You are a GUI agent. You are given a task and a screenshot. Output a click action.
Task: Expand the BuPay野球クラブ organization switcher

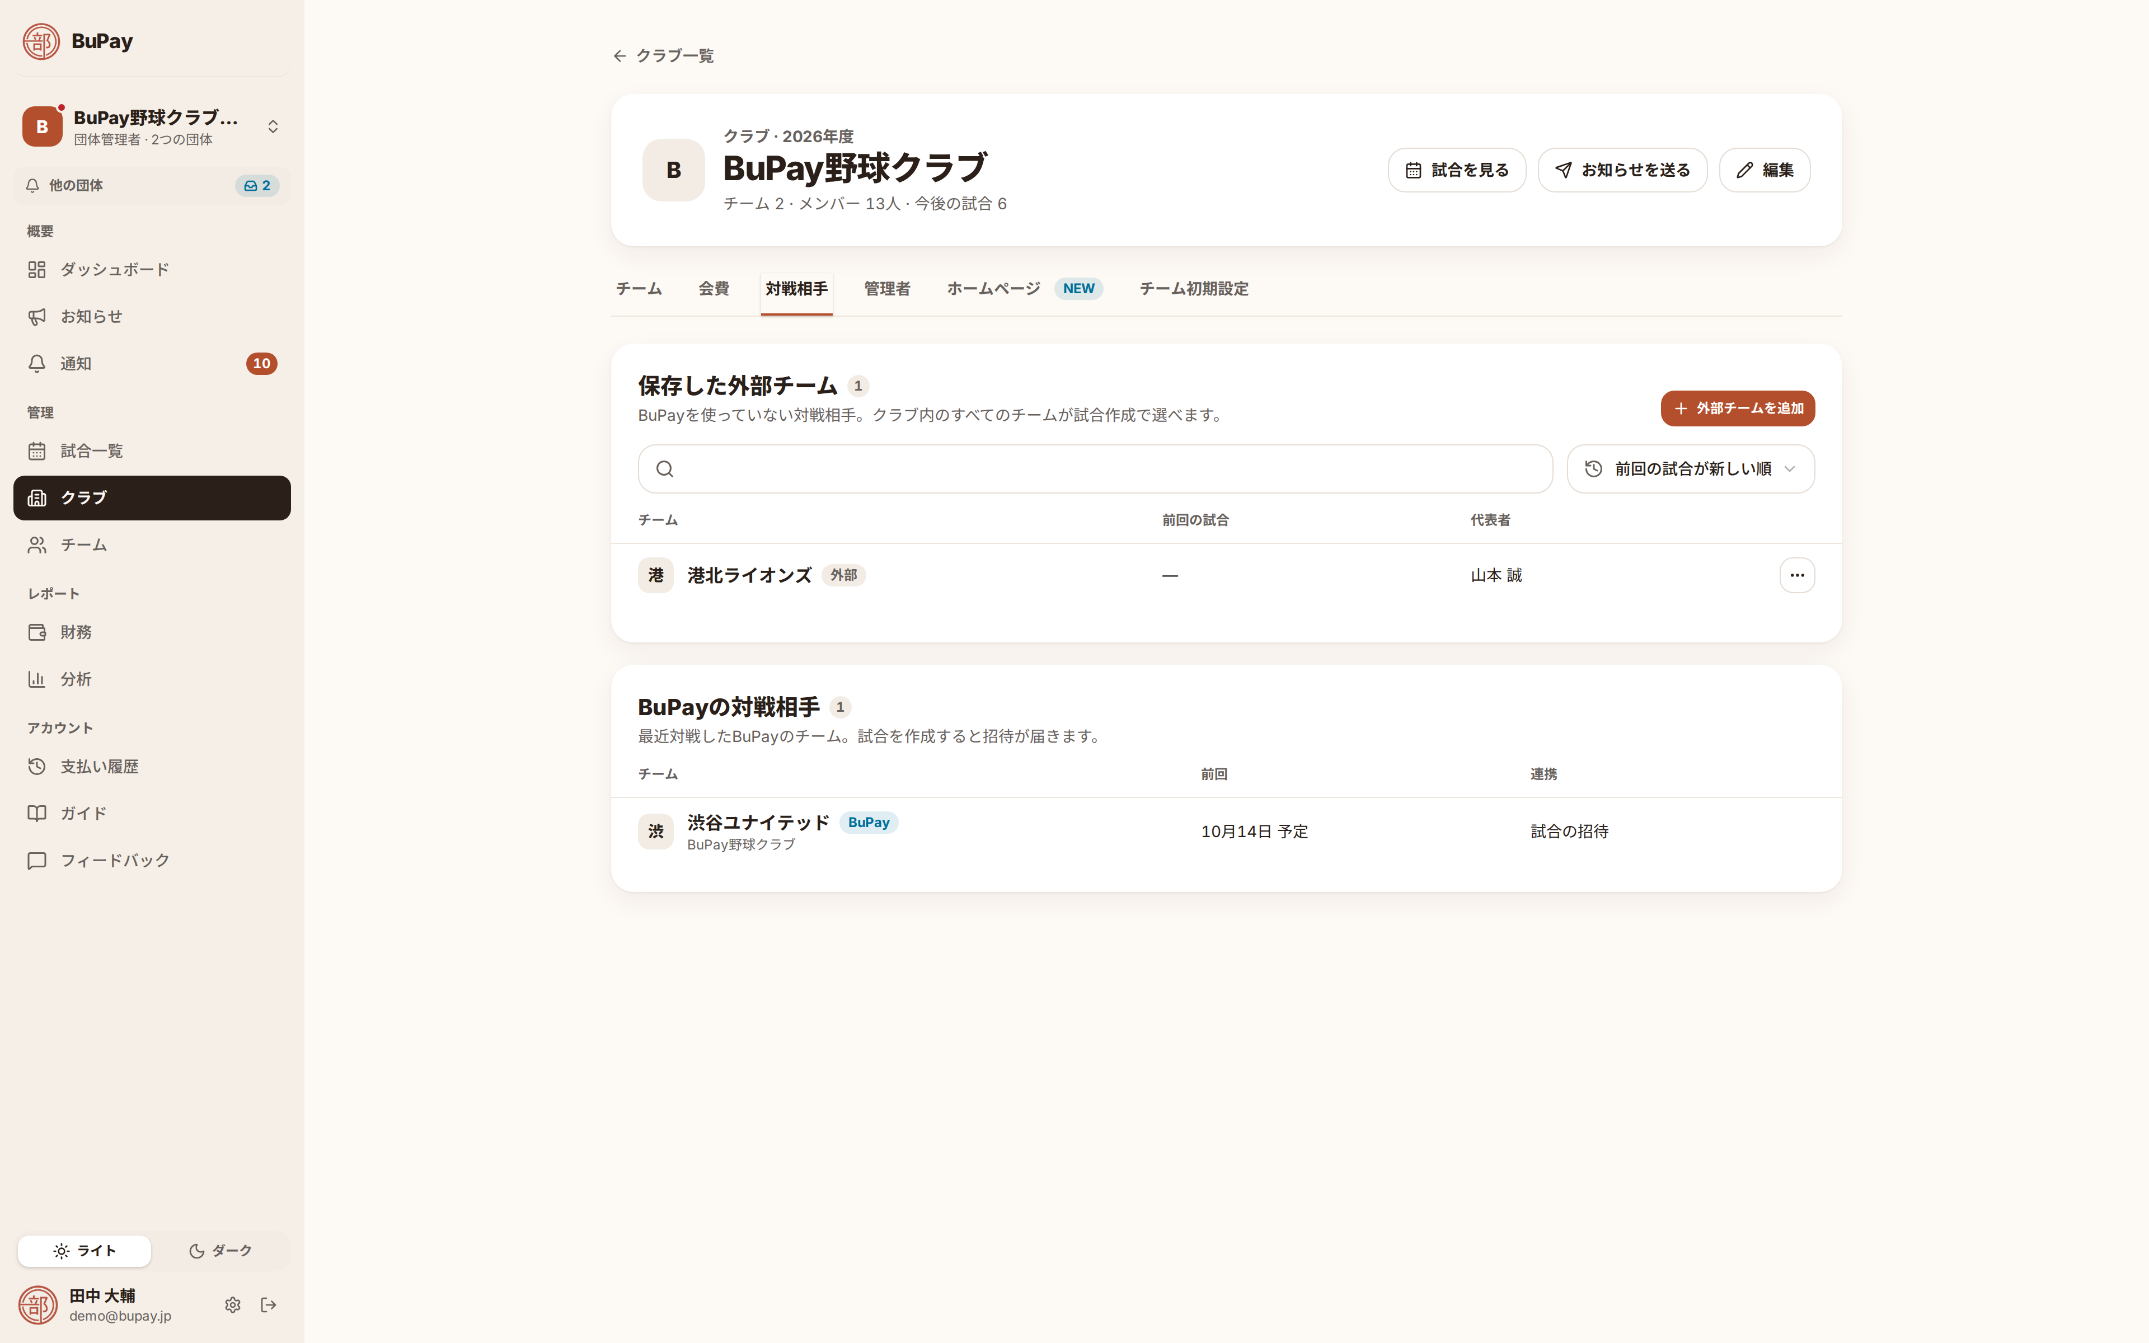[152, 127]
